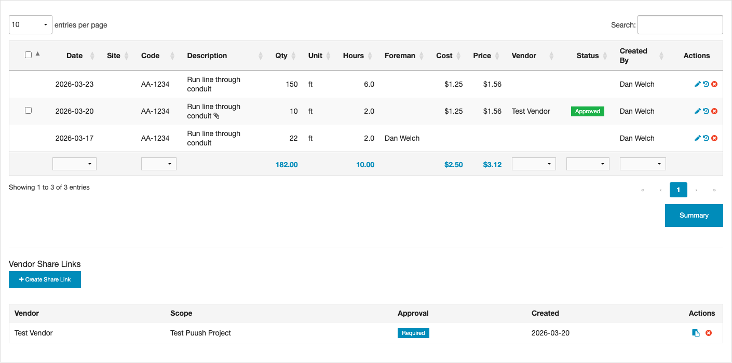This screenshot has width=732, height=363.
Task: Edit the 2026-03-20 entry with the pencil icon
Action: (698, 111)
